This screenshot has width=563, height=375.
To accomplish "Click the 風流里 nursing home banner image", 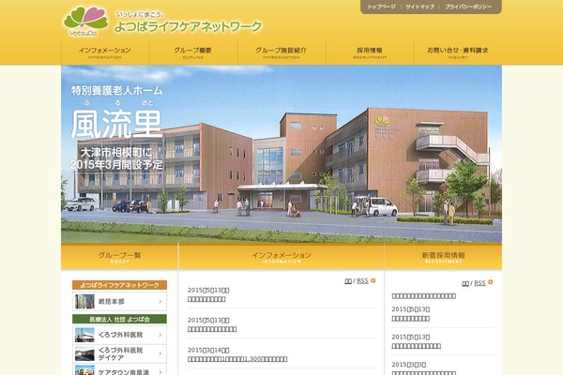I will point(281,154).
